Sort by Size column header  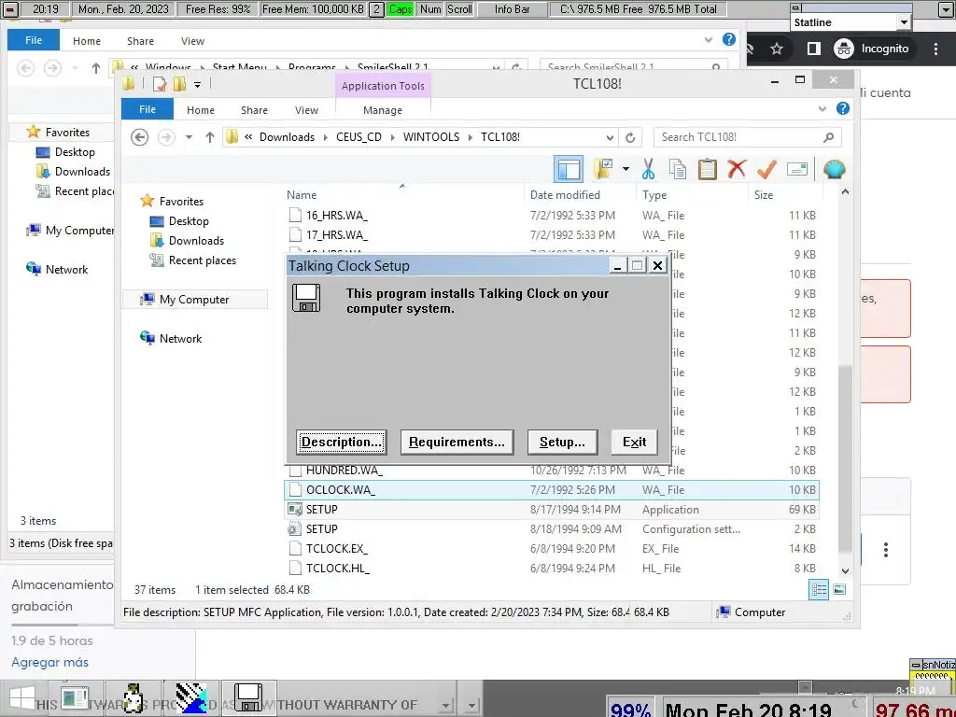(764, 195)
